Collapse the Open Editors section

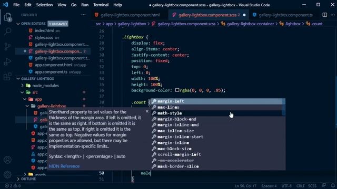click(18, 24)
